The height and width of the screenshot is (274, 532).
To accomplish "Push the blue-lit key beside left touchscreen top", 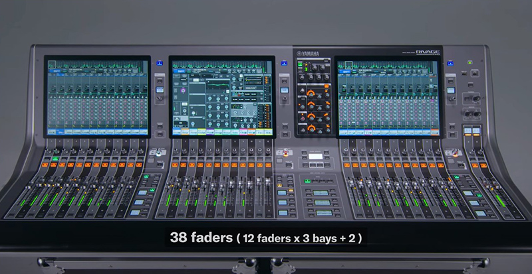I will click(x=160, y=63).
